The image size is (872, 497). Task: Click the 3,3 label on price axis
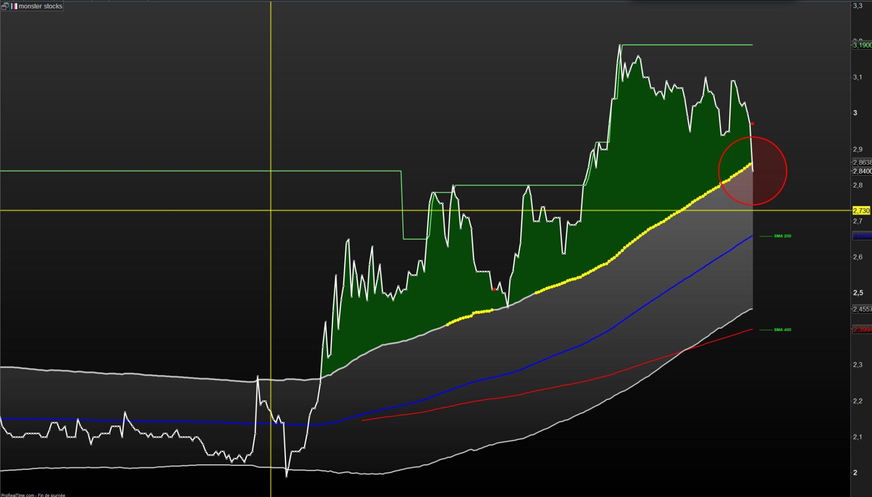click(857, 6)
